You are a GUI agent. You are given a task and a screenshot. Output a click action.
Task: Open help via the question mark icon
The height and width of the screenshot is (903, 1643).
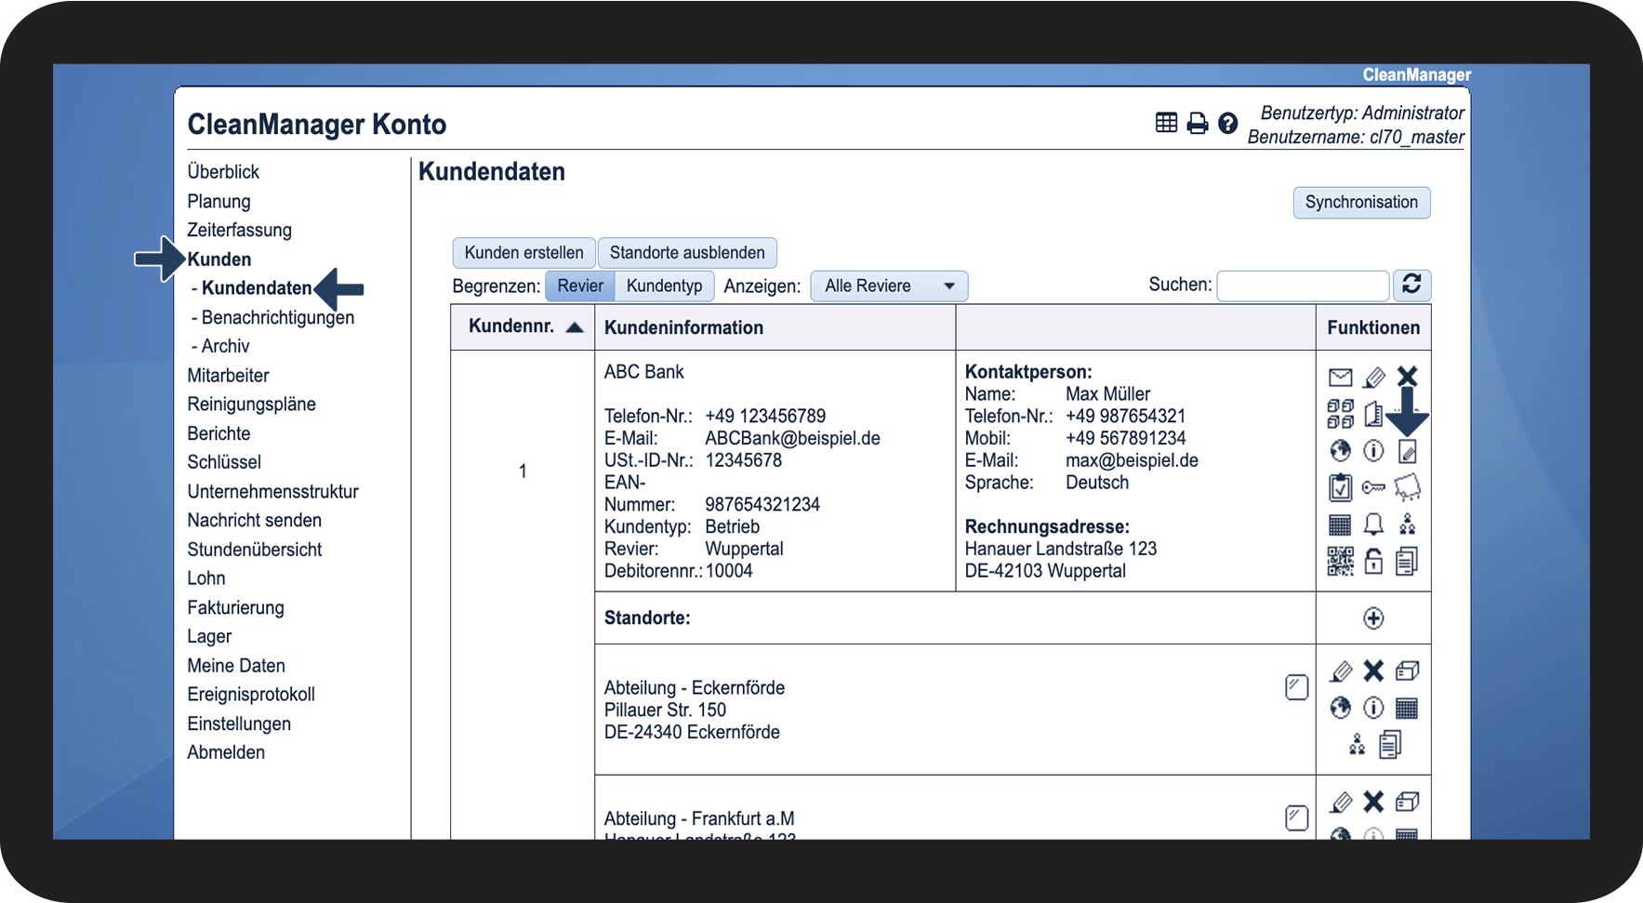(x=1227, y=124)
